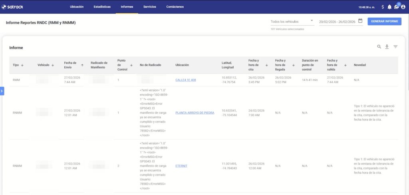Open the PLANTA ARROYO DE PIEDRA link
409x195 pixels.
pyautogui.click(x=195, y=113)
